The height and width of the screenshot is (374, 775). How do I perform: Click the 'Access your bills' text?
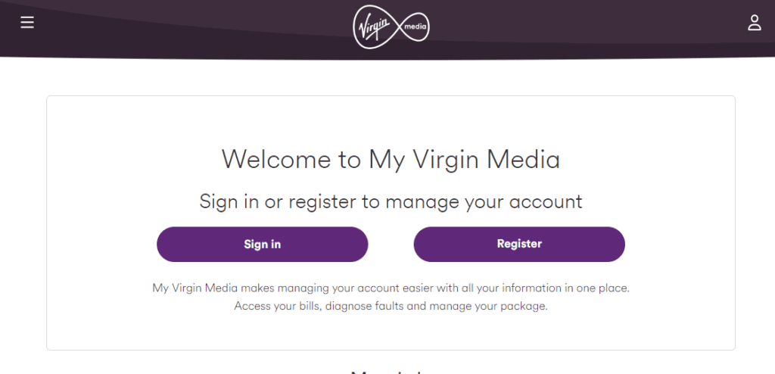(277, 306)
